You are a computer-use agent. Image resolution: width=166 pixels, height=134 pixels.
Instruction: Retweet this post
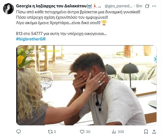50,132
